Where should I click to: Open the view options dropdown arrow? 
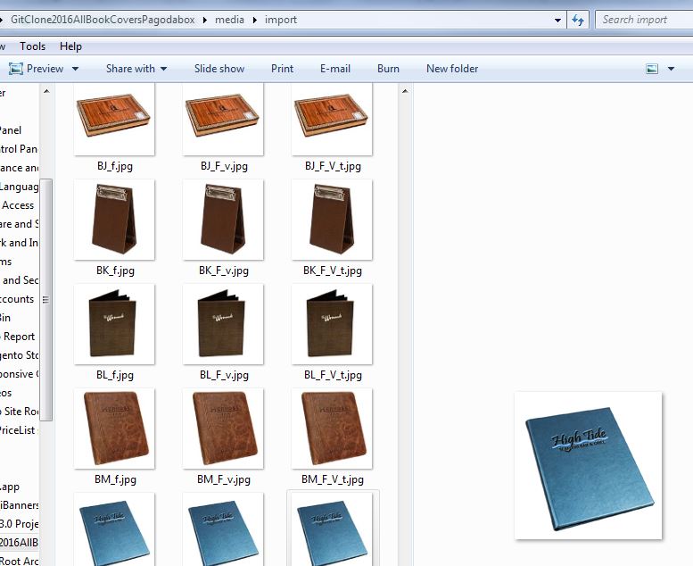pos(671,69)
